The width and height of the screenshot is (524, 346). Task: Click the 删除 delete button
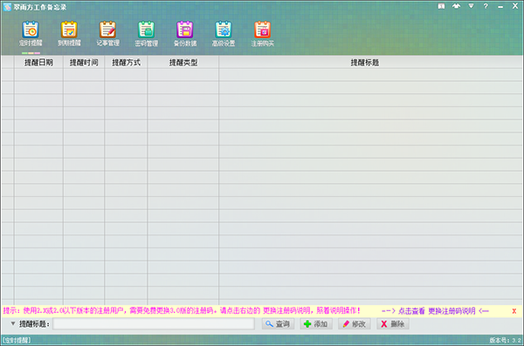coord(393,324)
